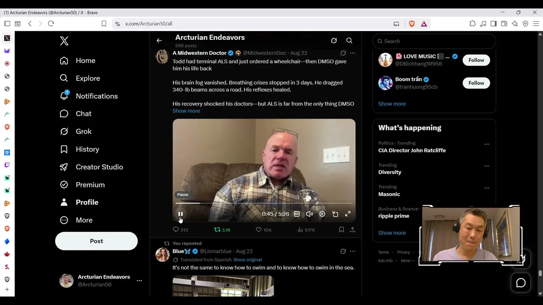
Task: Open browser extensions puzzle icon
Action: (x=472, y=24)
